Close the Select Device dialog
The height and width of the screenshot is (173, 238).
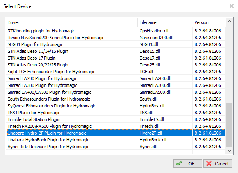[232, 6]
